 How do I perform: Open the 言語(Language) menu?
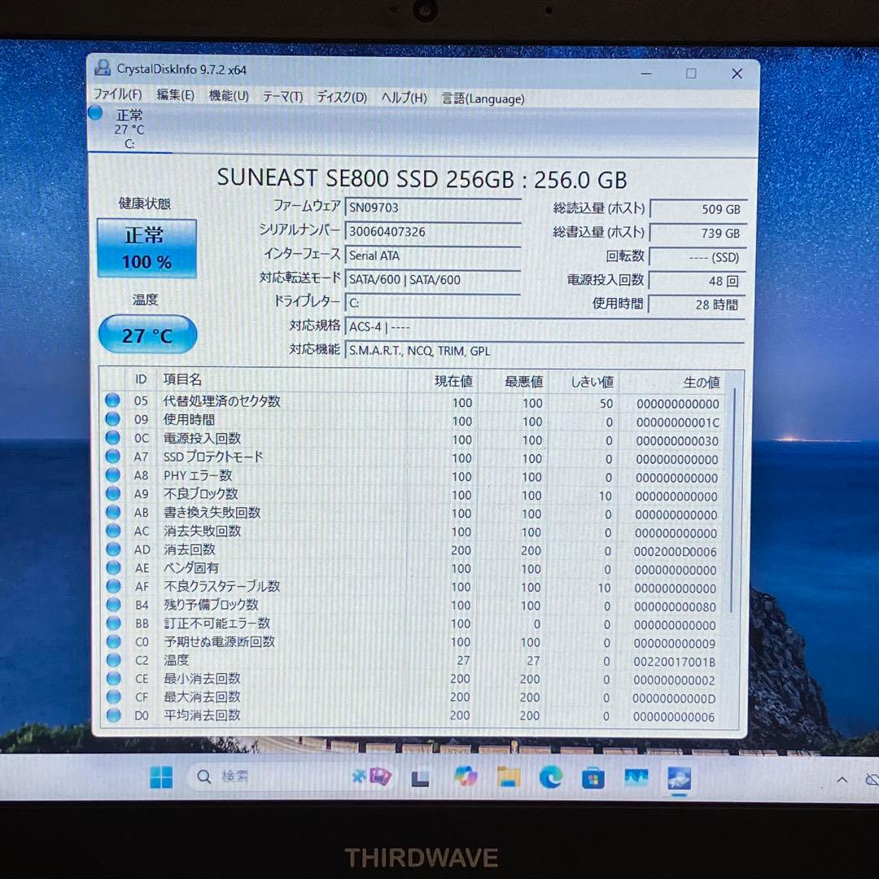click(x=482, y=98)
